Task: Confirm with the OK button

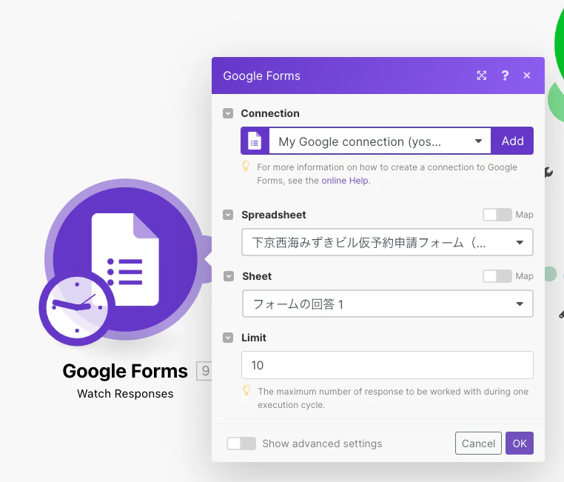Action: (x=520, y=443)
